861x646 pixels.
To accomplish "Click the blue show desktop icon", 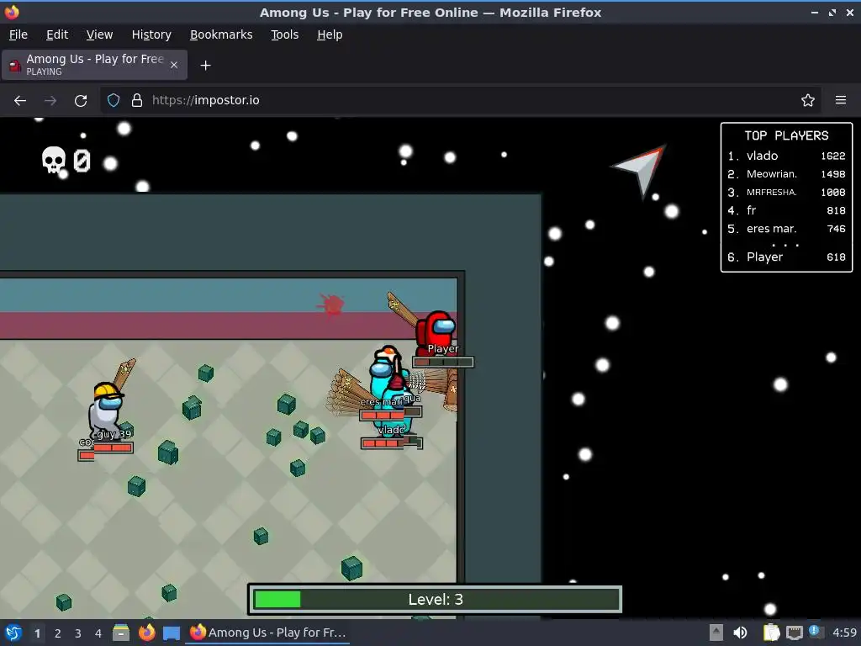I will click(172, 633).
